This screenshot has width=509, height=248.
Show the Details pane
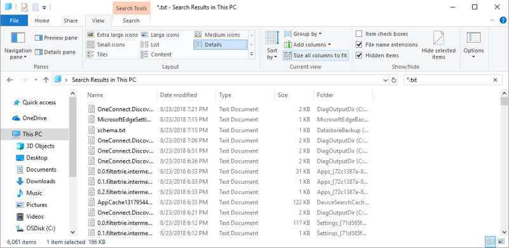coord(55,52)
